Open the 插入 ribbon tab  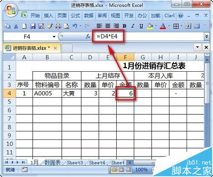point(49,15)
